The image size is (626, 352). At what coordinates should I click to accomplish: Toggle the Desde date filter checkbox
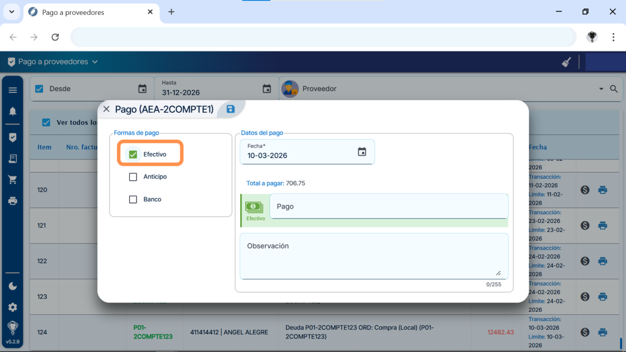39,89
